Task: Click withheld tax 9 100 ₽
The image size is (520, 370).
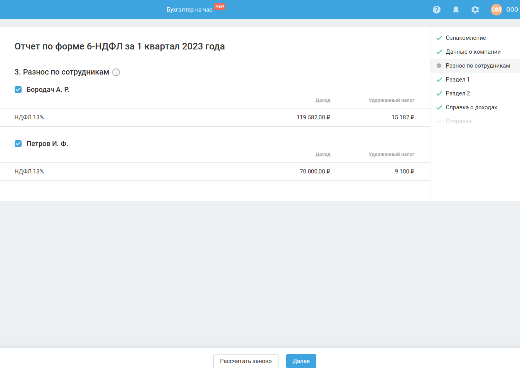Action: (404, 171)
